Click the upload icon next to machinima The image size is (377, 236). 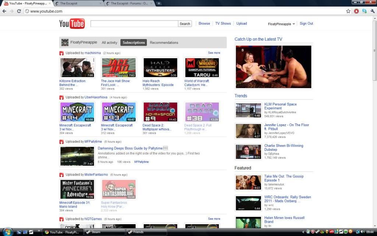(61, 53)
